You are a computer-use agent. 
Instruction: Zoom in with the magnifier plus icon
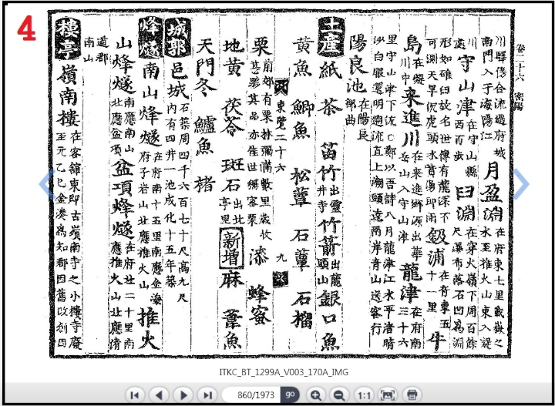pos(314,394)
